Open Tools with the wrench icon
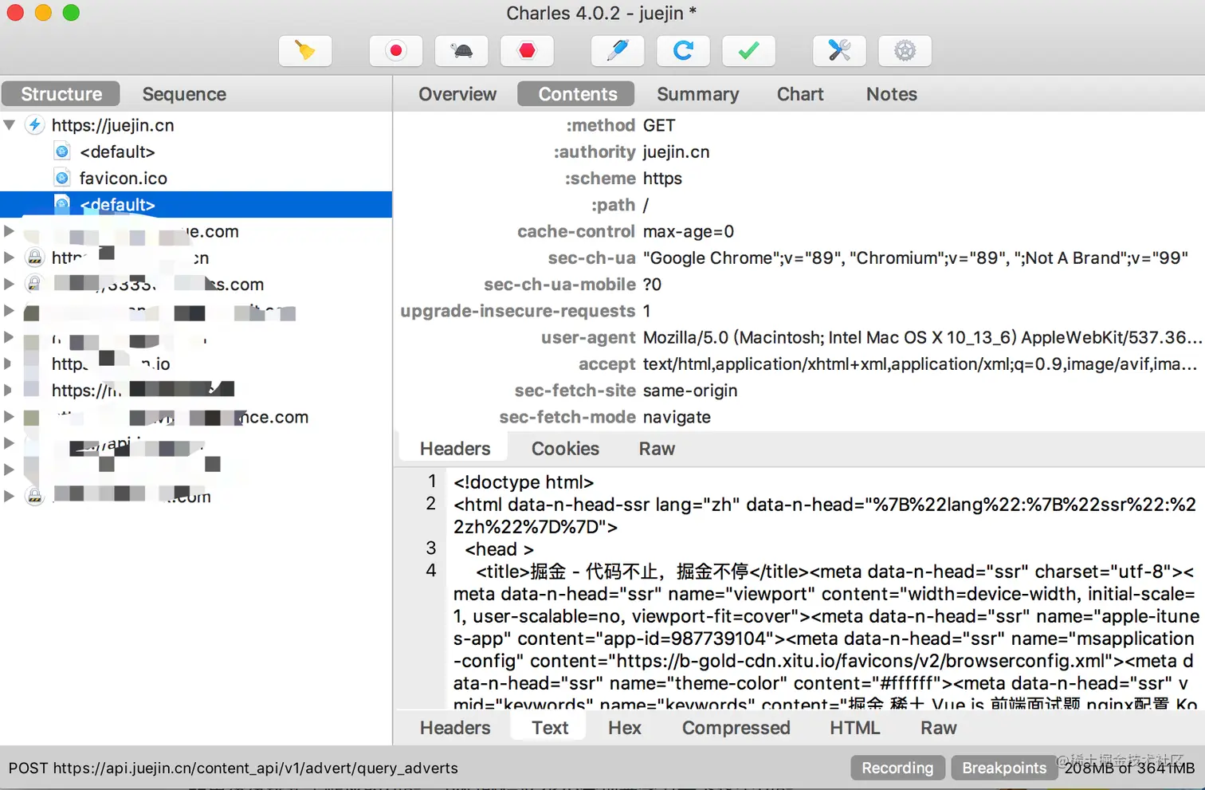 [x=839, y=51]
